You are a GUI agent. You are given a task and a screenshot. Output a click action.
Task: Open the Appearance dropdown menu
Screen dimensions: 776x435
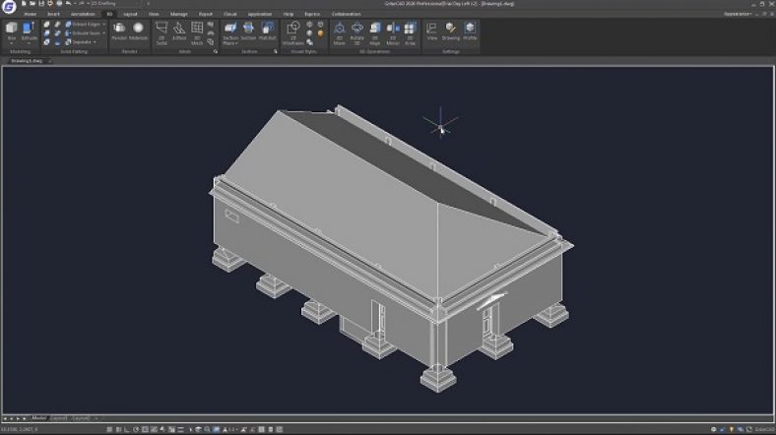(x=737, y=15)
